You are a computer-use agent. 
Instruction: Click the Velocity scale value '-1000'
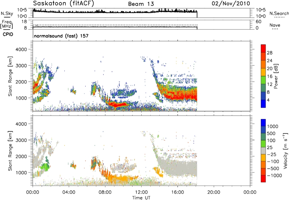(x=275, y=175)
